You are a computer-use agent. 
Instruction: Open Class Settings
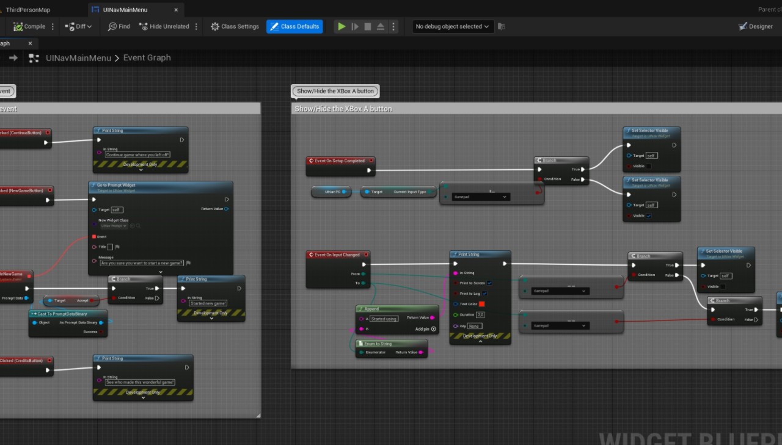pos(235,26)
